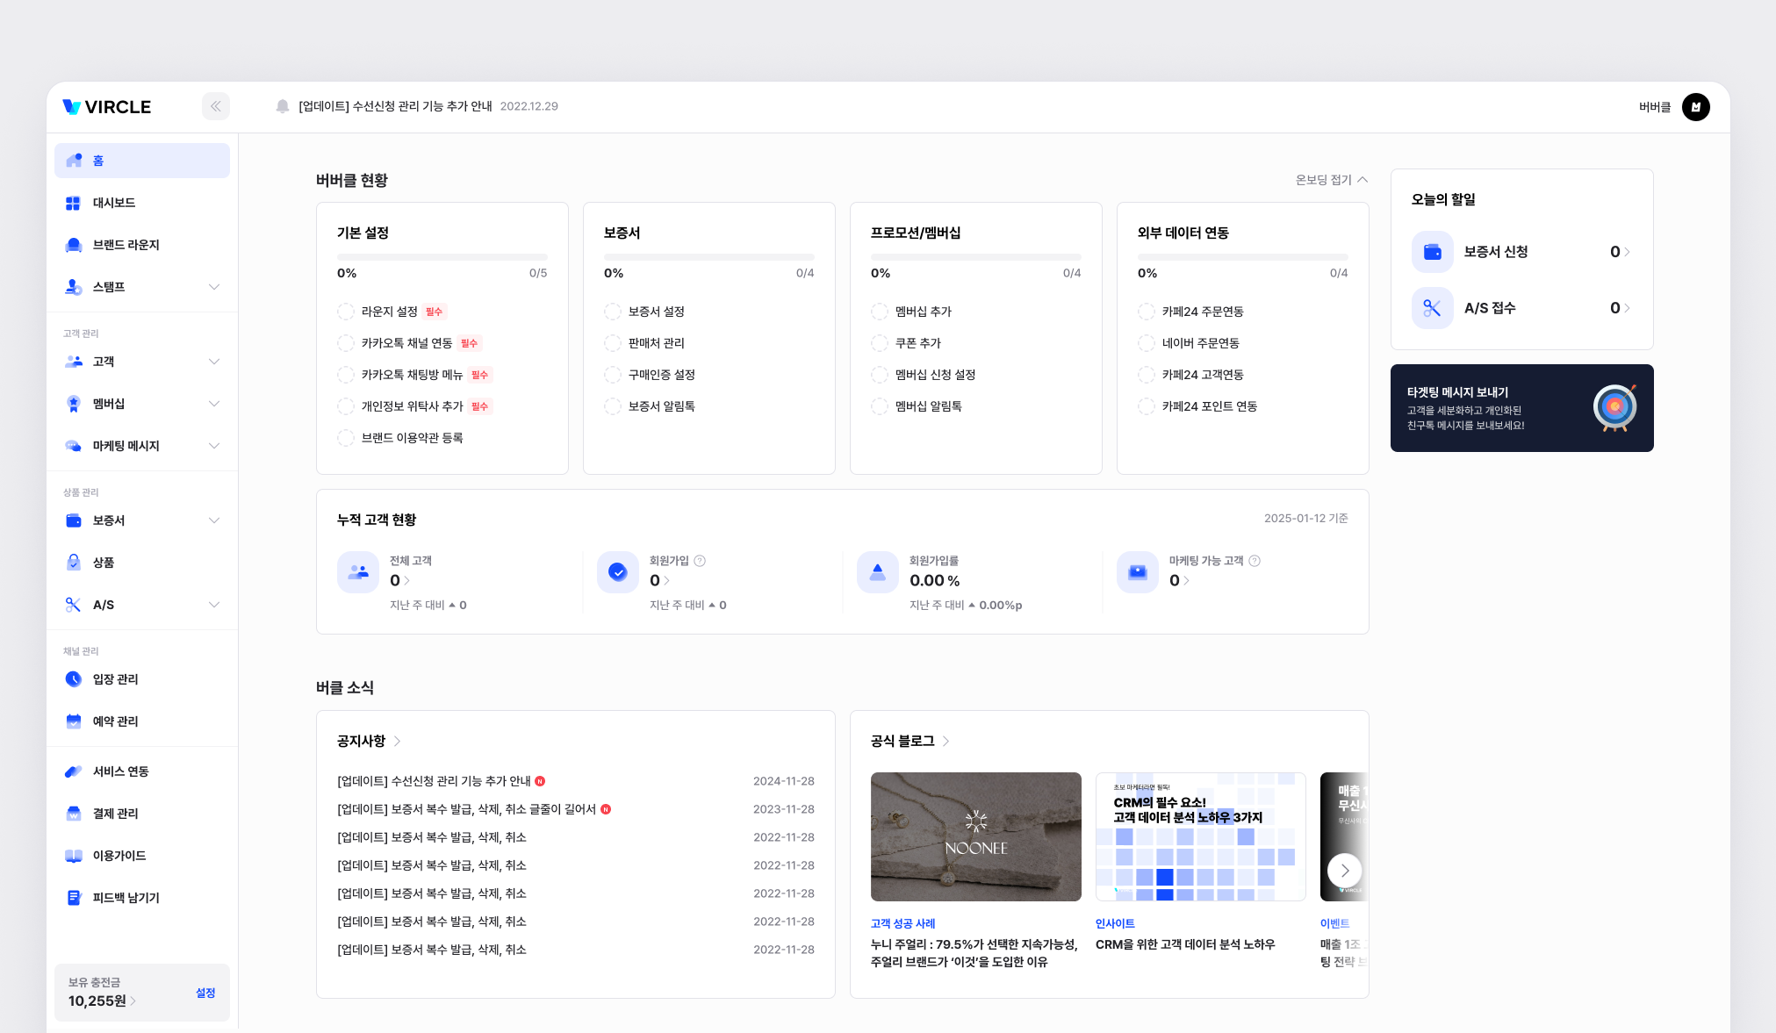Open 대시보드 in the sidebar

click(x=114, y=203)
